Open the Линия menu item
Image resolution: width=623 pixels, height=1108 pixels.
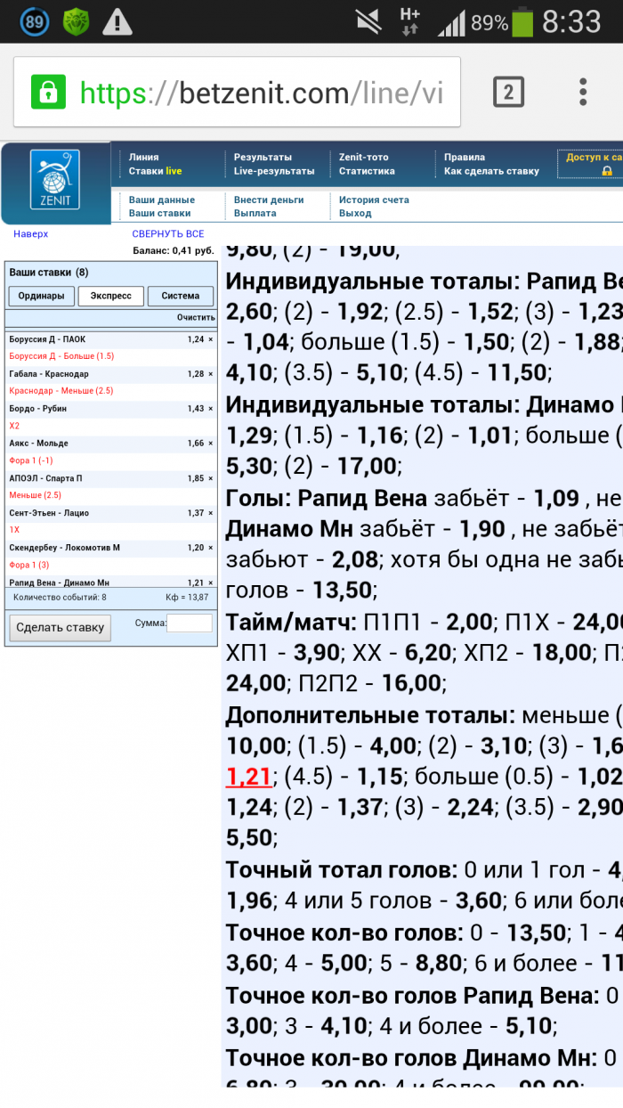(x=143, y=157)
